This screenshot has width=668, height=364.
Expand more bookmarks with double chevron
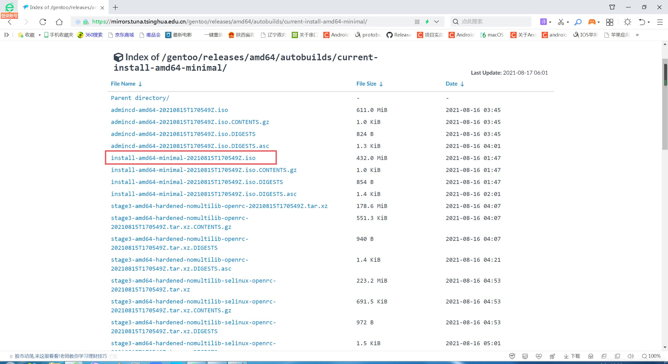(x=637, y=35)
